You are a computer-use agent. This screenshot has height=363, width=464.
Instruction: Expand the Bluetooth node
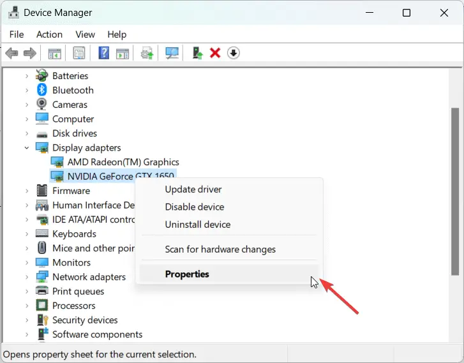click(27, 90)
